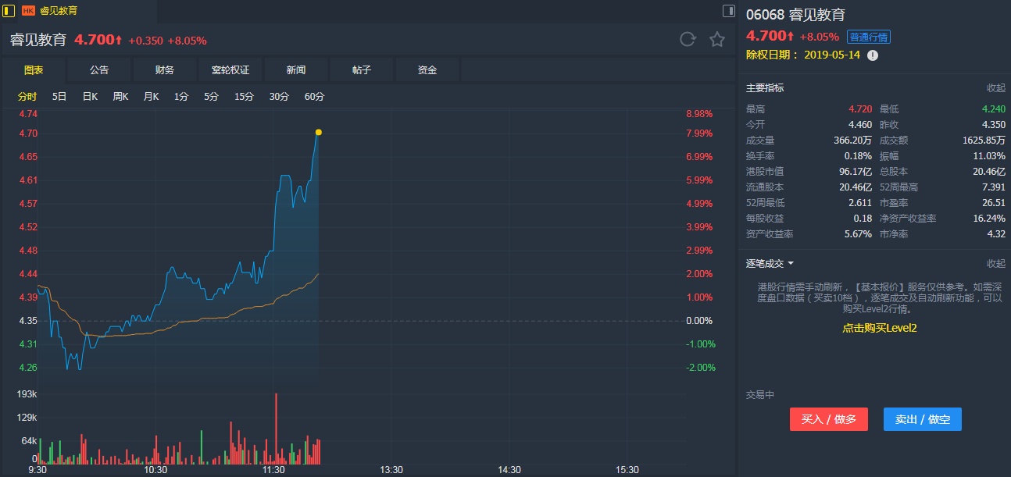The image size is (1011, 477).
Task: Click the refresh quote icon
Action: click(x=688, y=39)
